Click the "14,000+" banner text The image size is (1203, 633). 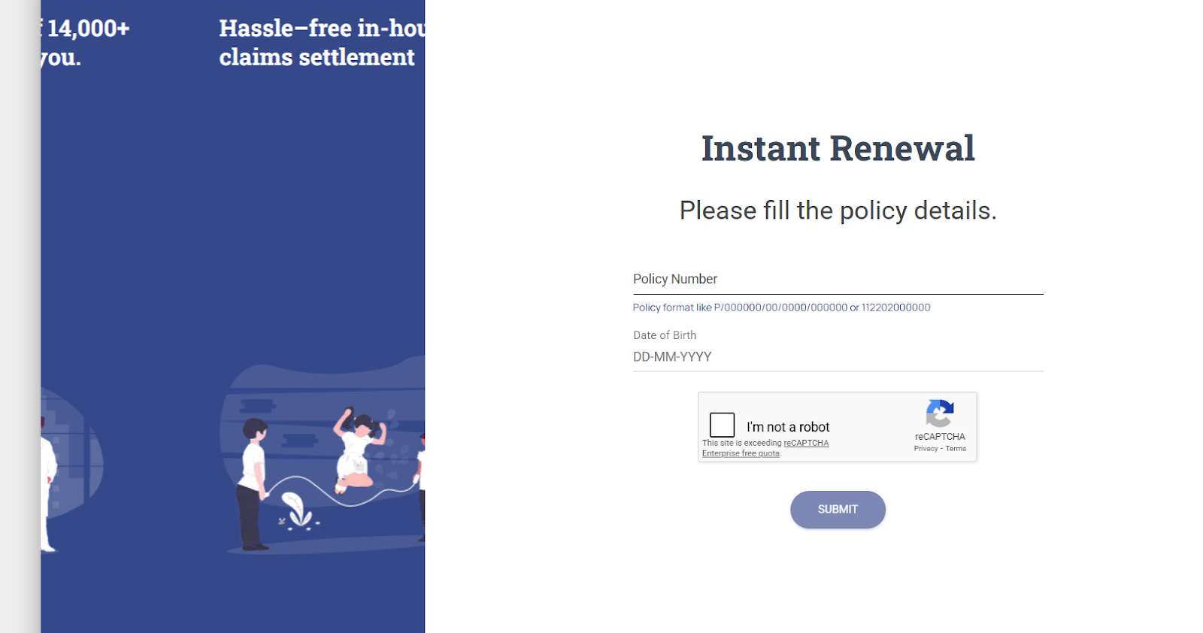pyautogui.click(x=87, y=30)
